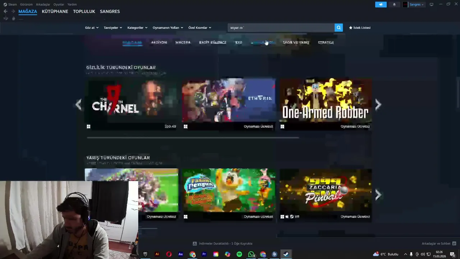Open Sangres account dropdown

point(414,4)
